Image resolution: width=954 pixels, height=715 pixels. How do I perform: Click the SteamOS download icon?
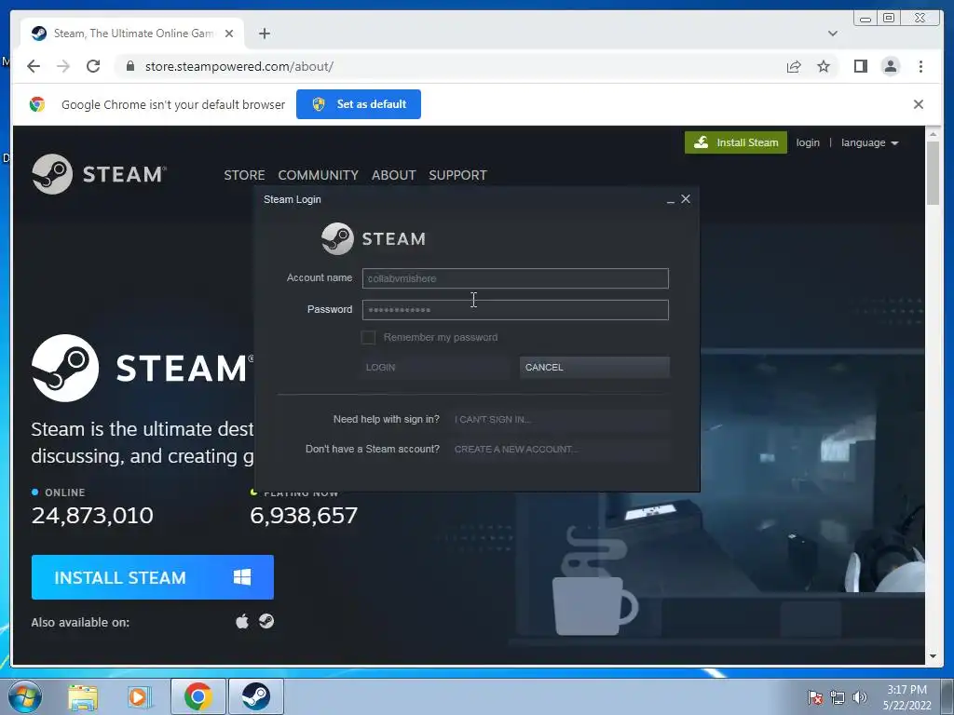pos(266,621)
